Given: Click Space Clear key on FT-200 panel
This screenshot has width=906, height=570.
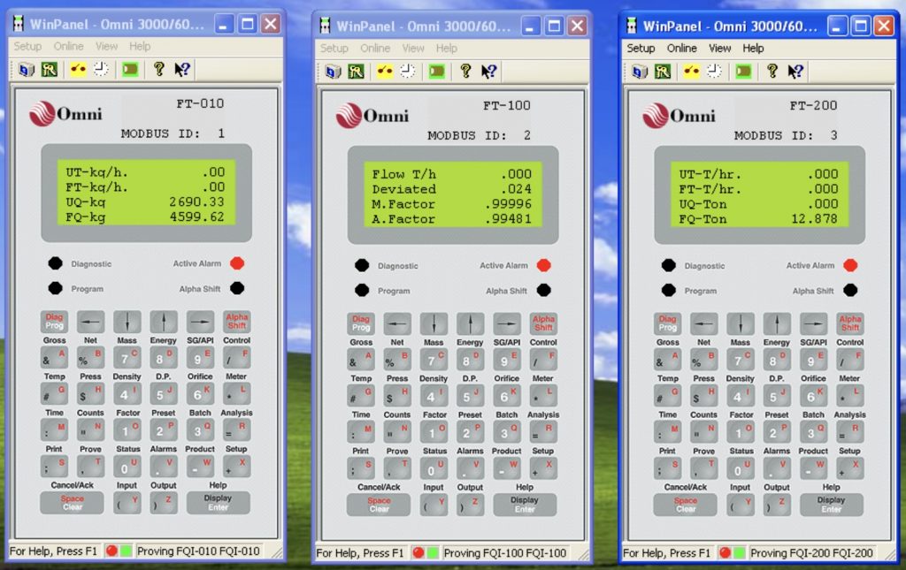Looking at the screenshot, I should pos(686,505).
